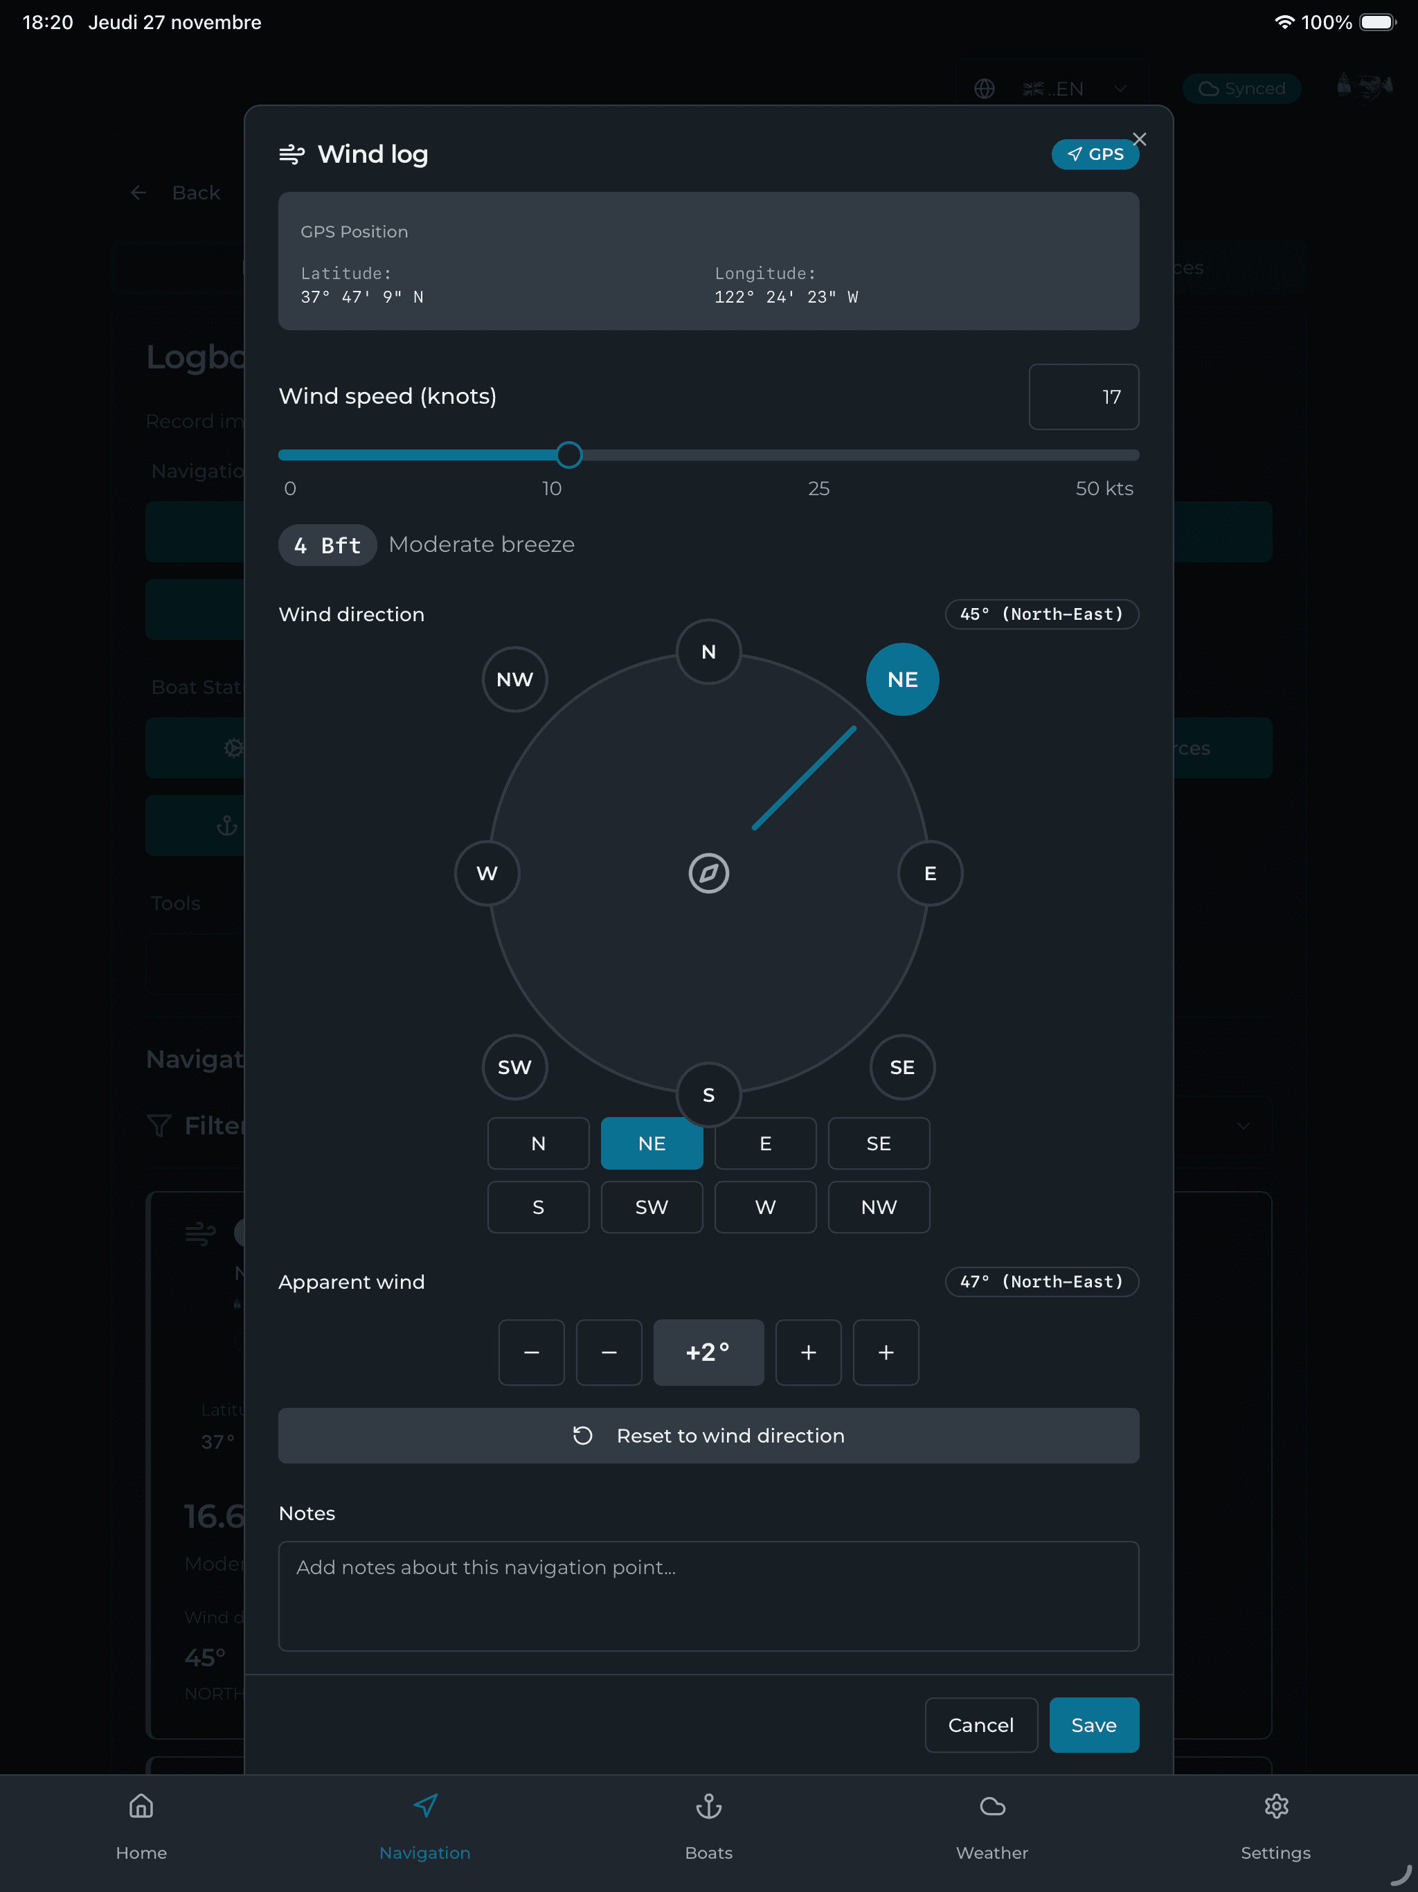Click the boat avatar icon in header

coord(1366,86)
